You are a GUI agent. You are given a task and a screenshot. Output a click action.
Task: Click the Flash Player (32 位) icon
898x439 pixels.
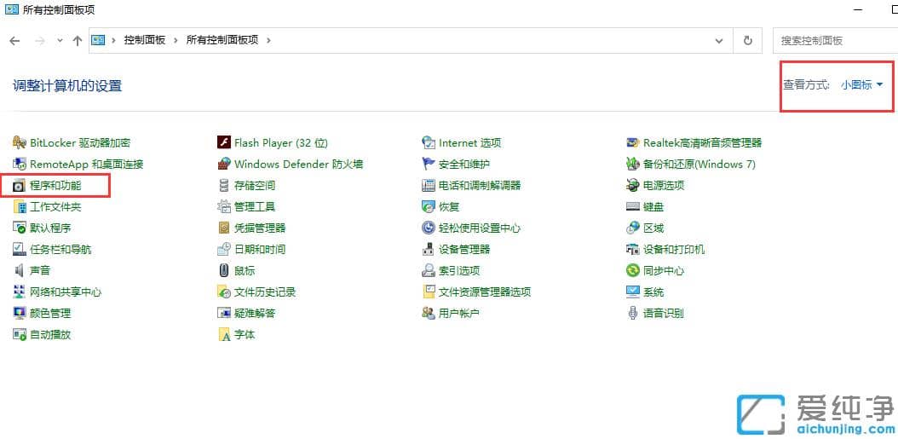[224, 143]
